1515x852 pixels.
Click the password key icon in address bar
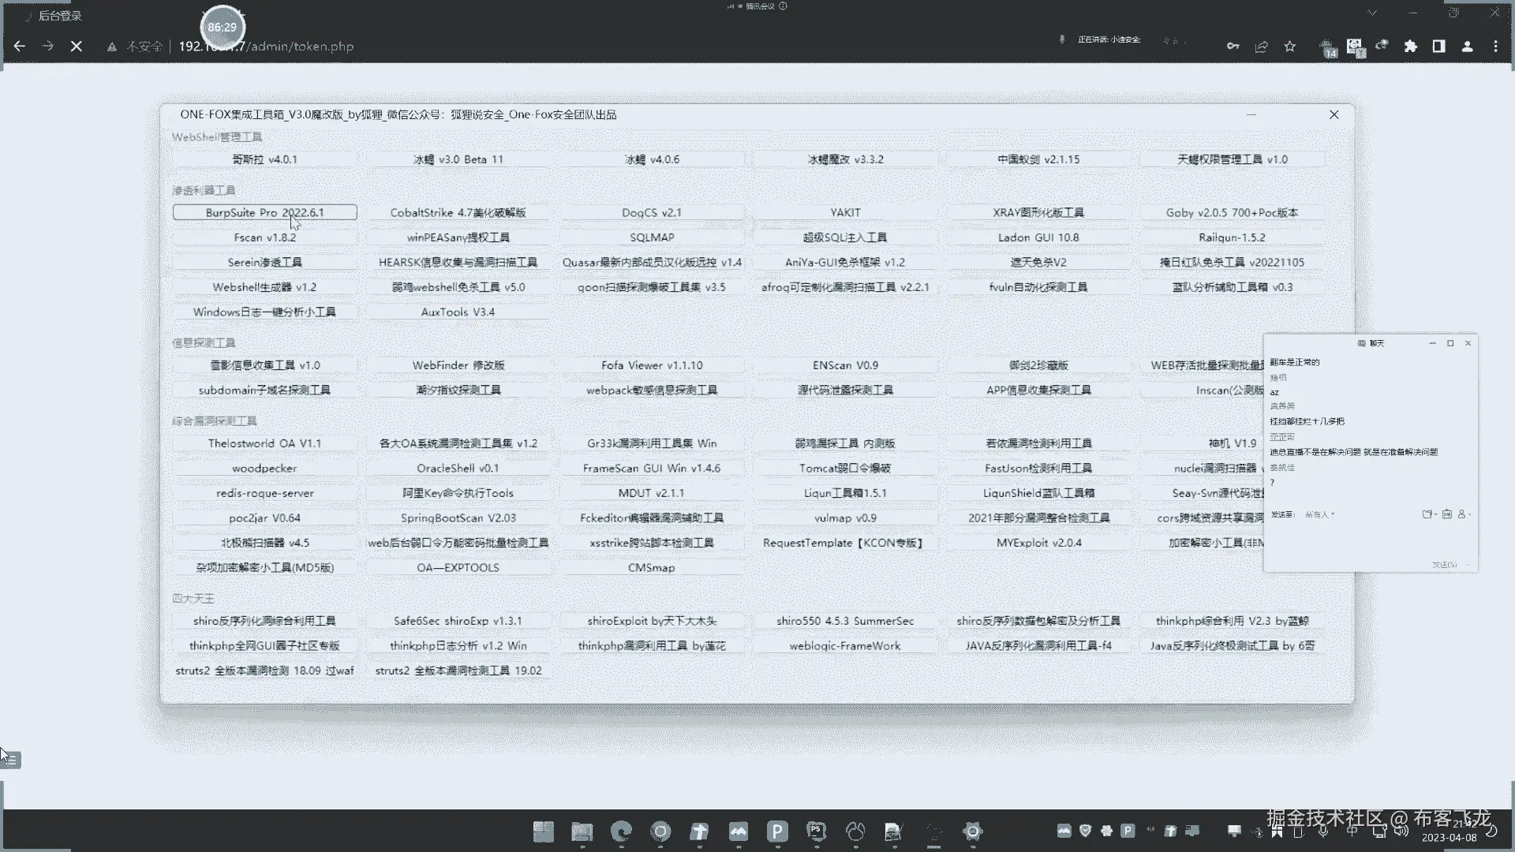(1233, 47)
